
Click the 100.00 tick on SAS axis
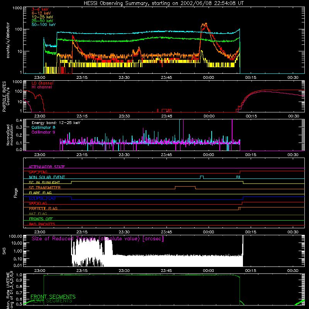tap(15, 236)
